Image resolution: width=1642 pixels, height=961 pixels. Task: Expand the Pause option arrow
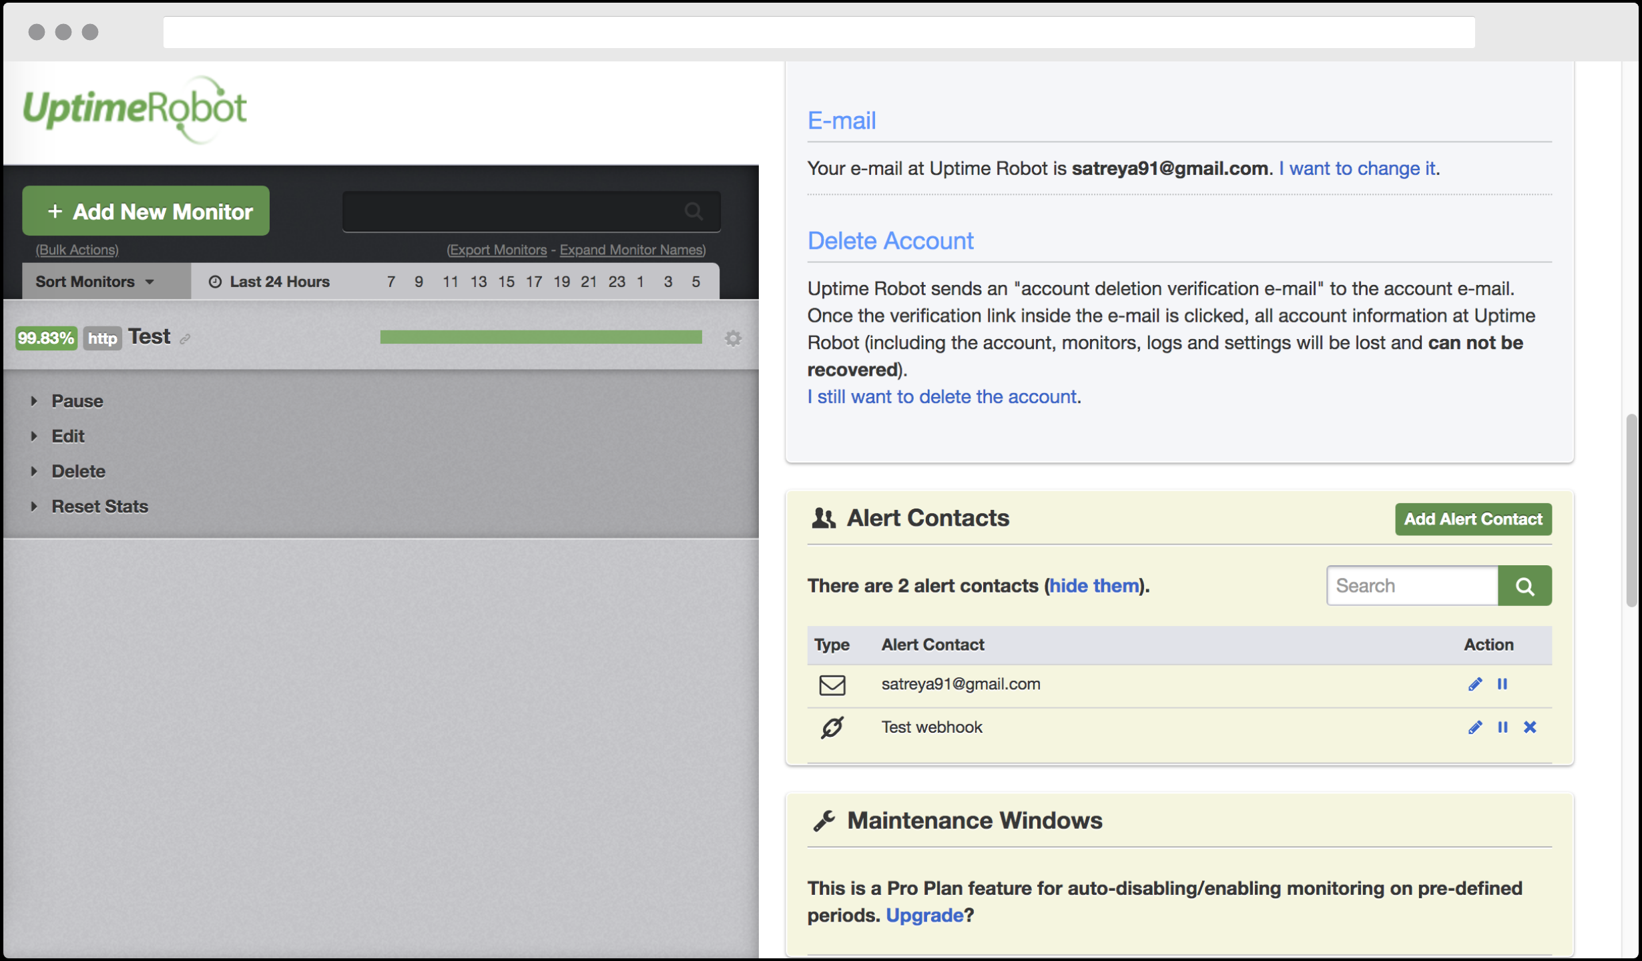35,400
